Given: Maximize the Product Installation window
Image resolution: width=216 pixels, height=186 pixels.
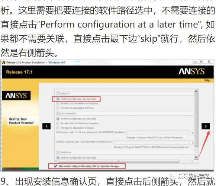Looking at the screenshot, I should click(201, 62).
